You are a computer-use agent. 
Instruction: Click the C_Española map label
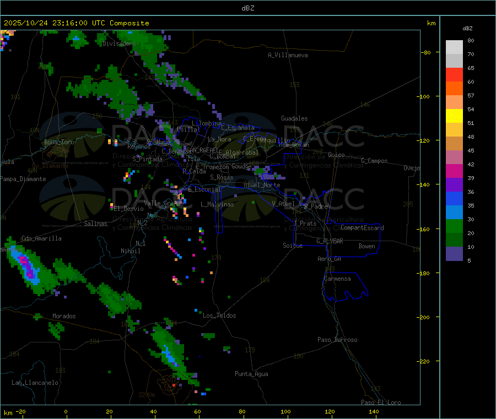point(238,128)
